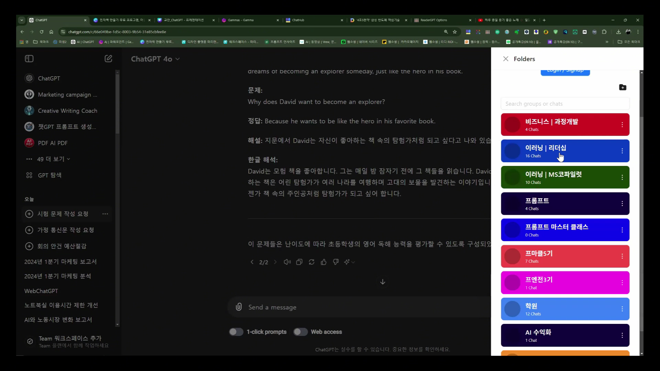Image resolution: width=660 pixels, height=371 pixels.
Task: Open a new chat with the compose icon
Action: 108,58
